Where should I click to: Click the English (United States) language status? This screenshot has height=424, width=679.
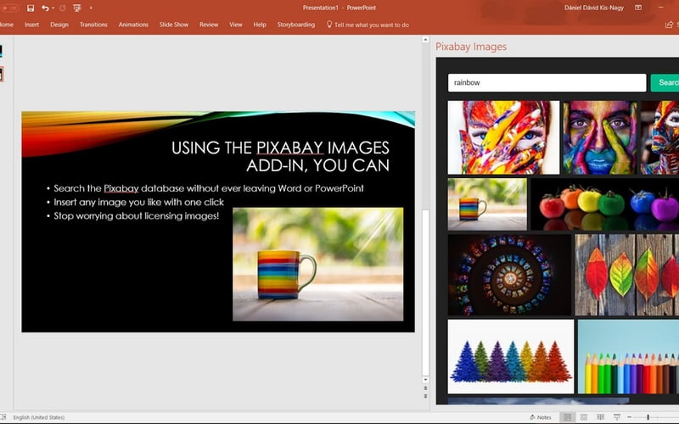[39, 417]
